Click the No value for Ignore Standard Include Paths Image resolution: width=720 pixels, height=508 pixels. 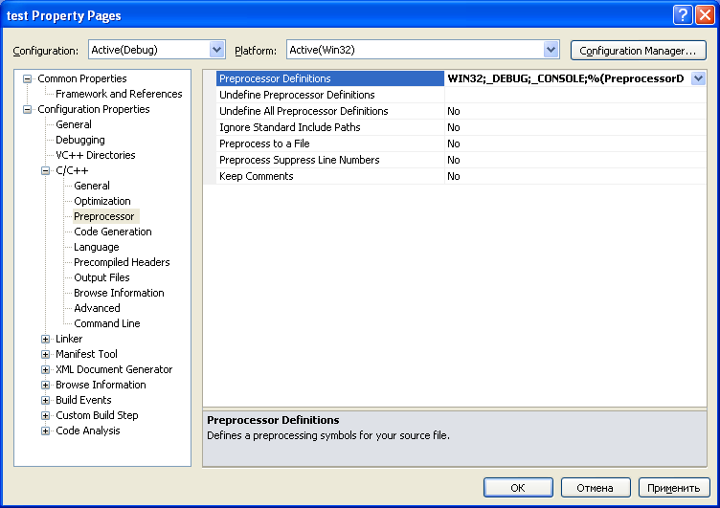coord(454,127)
